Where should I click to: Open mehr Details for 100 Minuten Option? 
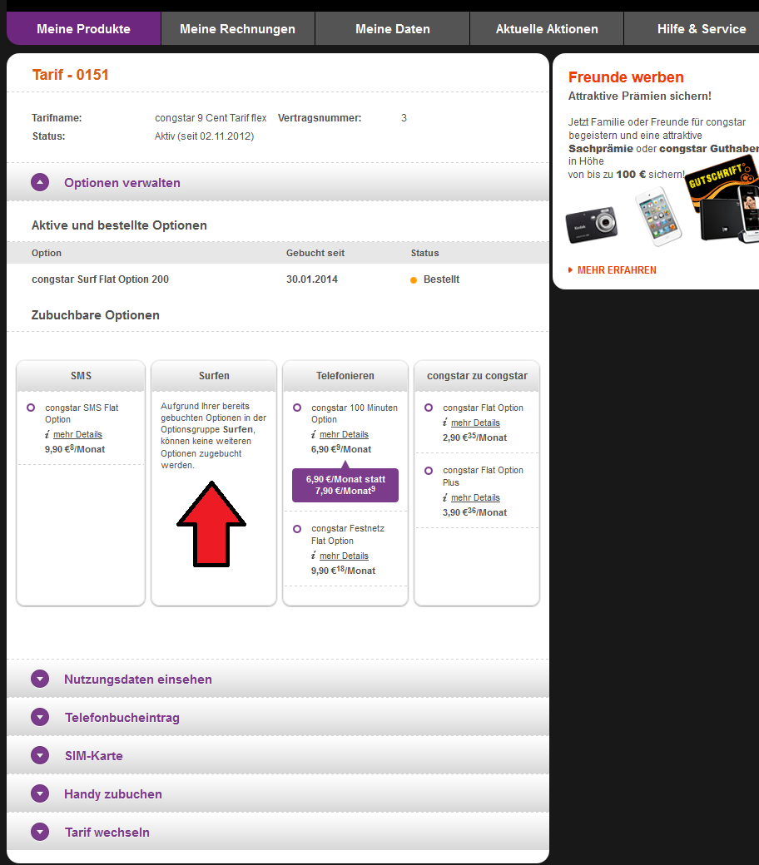coord(344,434)
